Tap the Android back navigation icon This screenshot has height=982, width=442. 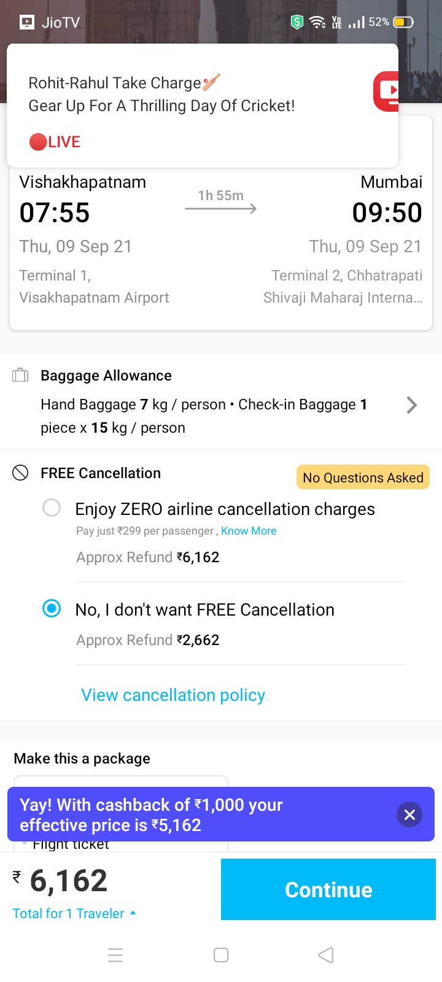tap(326, 955)
